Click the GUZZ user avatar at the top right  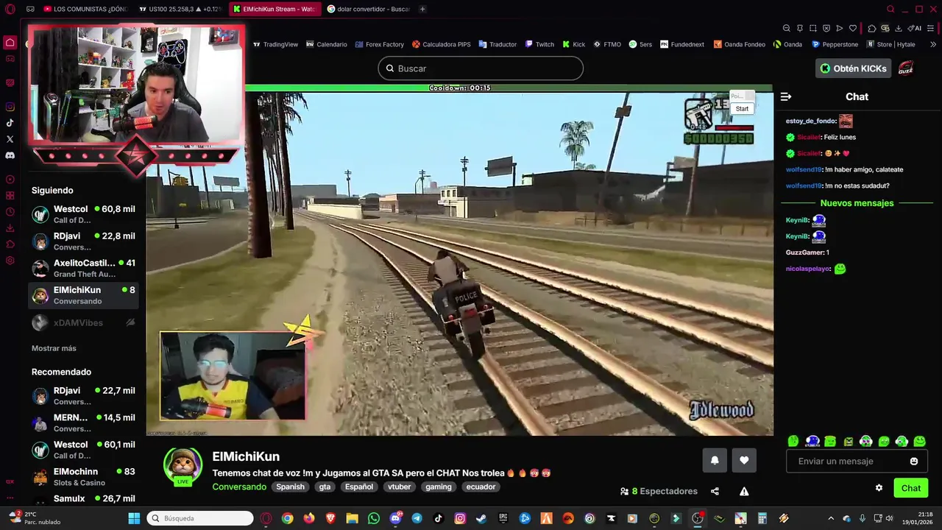(x=906, y=68)
